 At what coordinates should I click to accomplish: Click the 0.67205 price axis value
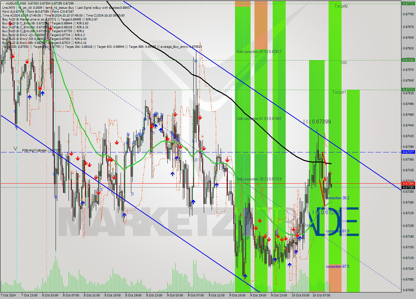tap(408, 226)
